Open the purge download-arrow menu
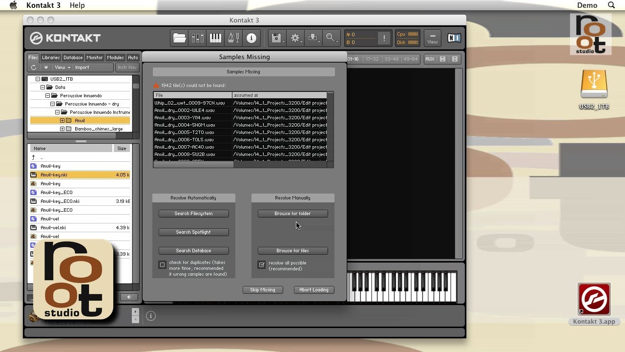625x352 pixels. point(314,38)
